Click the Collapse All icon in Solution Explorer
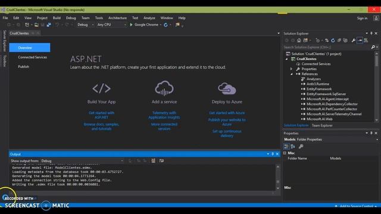The width and height of the screenshot is (381, 214). 339,40
